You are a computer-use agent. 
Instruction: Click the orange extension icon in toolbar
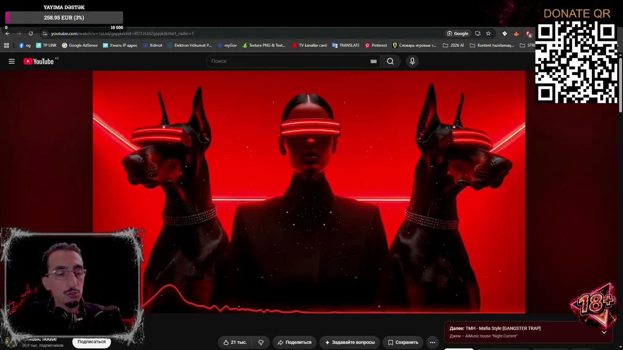pos(516,34)
